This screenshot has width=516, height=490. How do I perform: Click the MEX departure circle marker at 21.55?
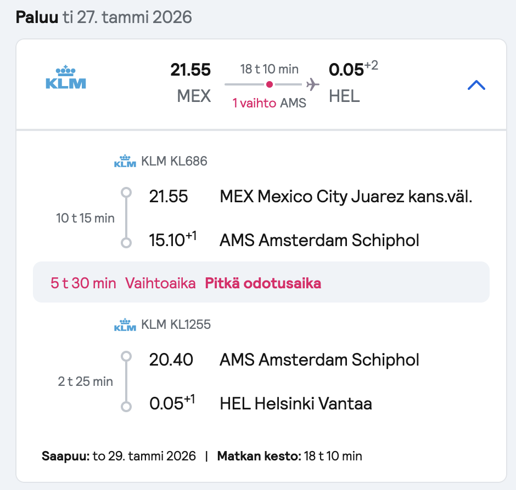126,192
